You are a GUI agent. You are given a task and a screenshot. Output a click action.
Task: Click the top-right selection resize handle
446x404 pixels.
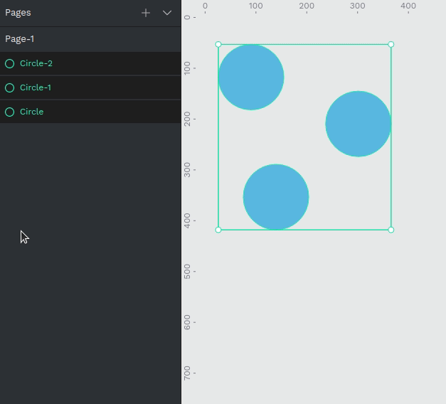[391, 45]
